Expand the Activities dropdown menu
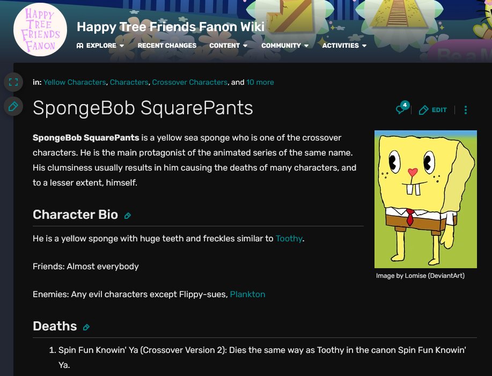Viewport: 492px width, 376px height. pyautogui.click(x=344, y=46)
